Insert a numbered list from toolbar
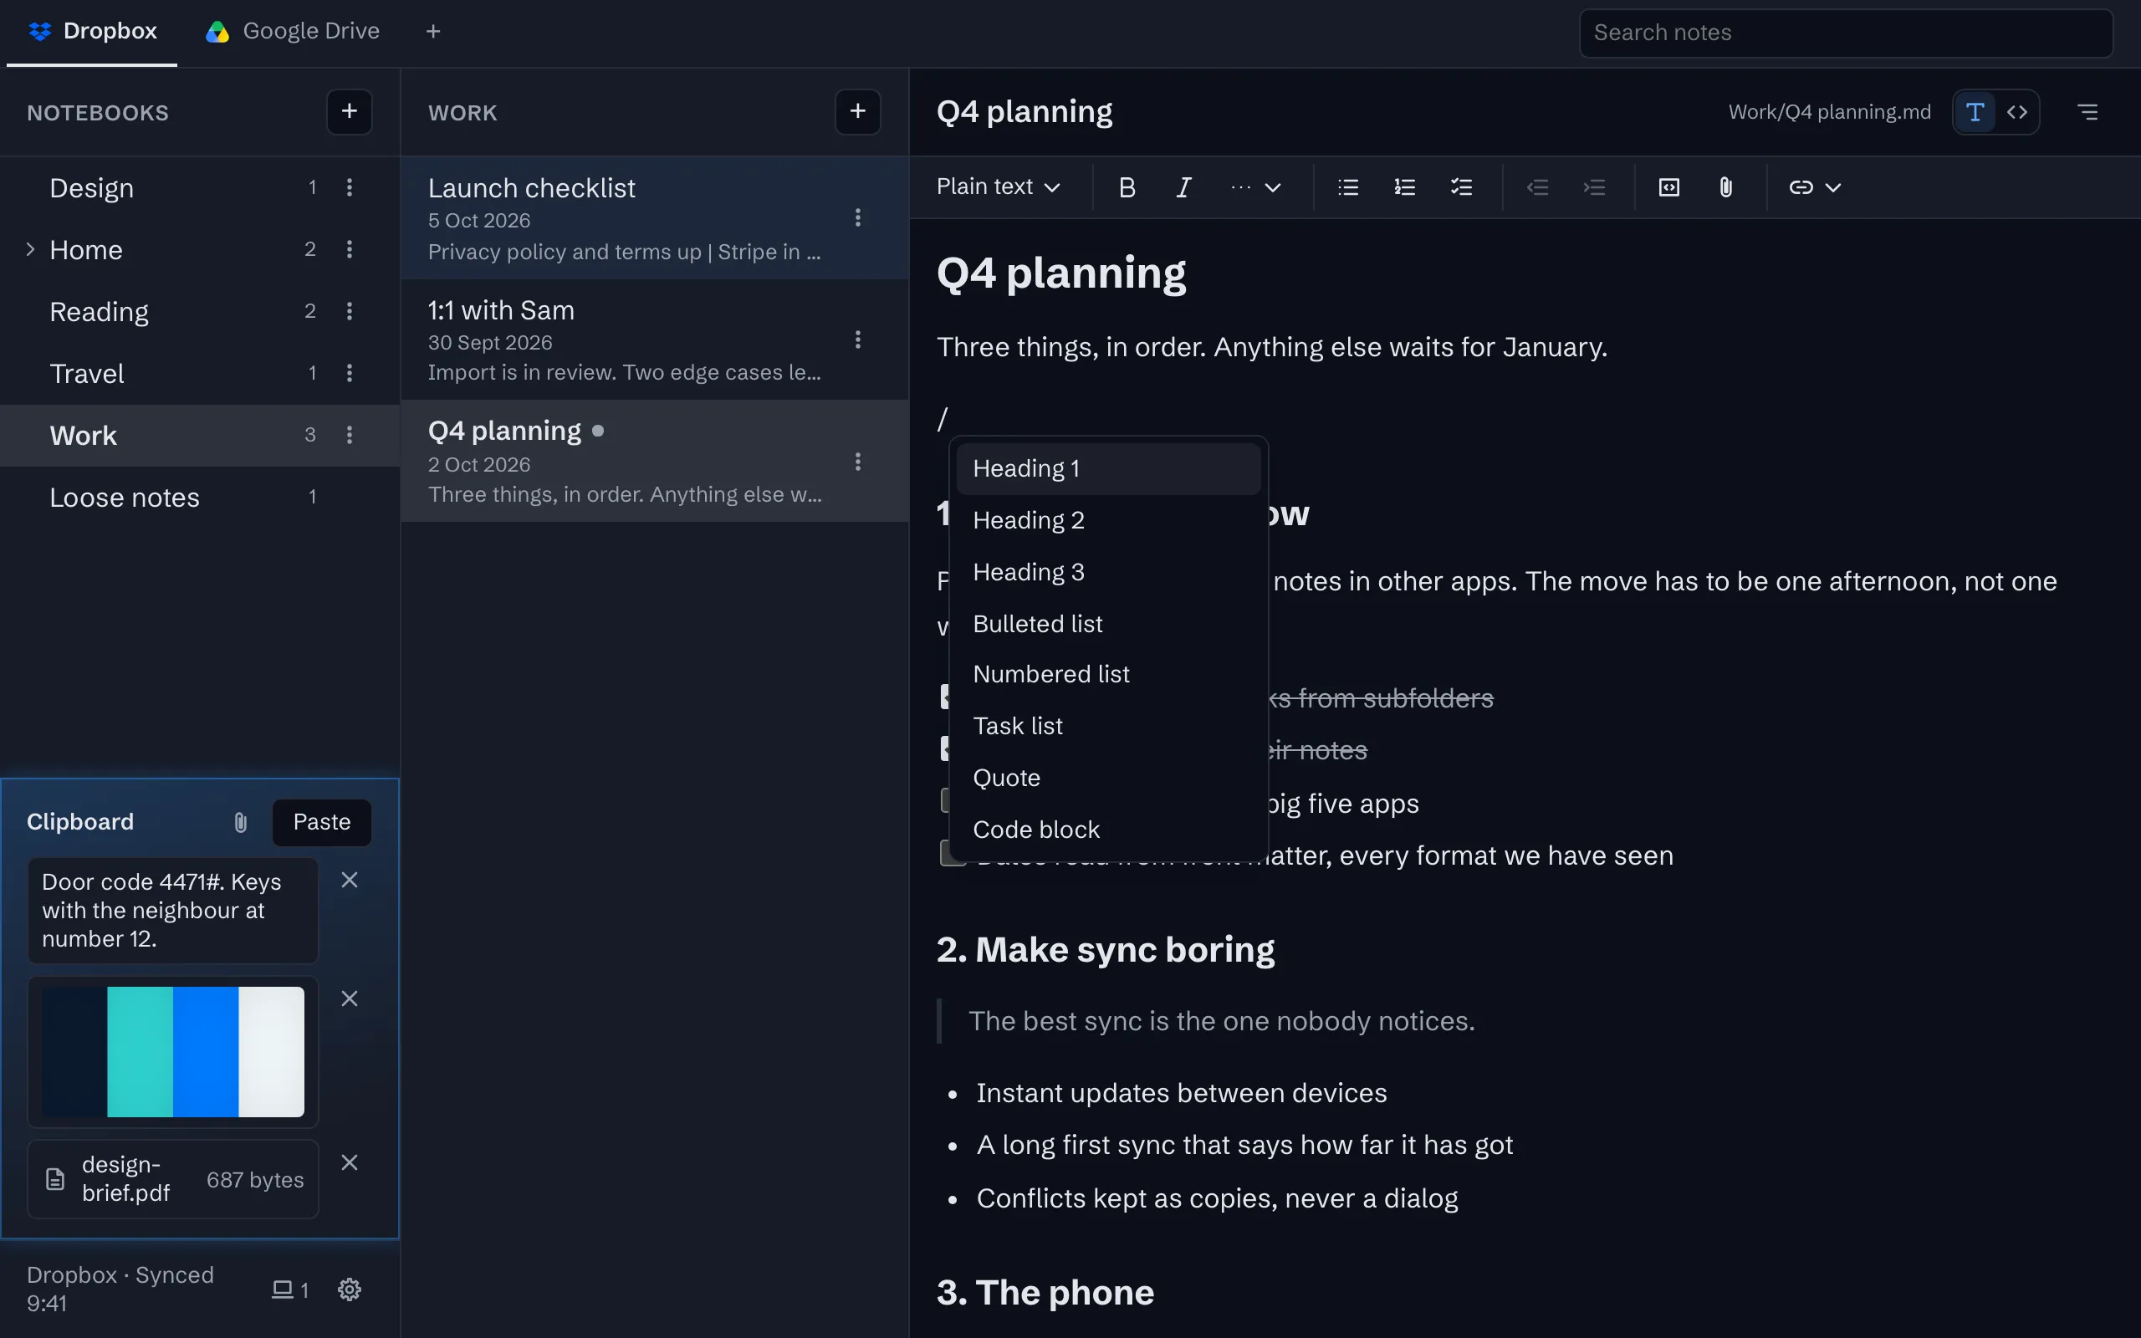This screenshot has width=2141, height=1338. (1405, 187)
